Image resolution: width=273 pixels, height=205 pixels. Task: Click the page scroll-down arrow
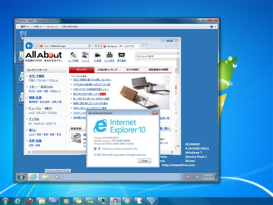point(178,146)
